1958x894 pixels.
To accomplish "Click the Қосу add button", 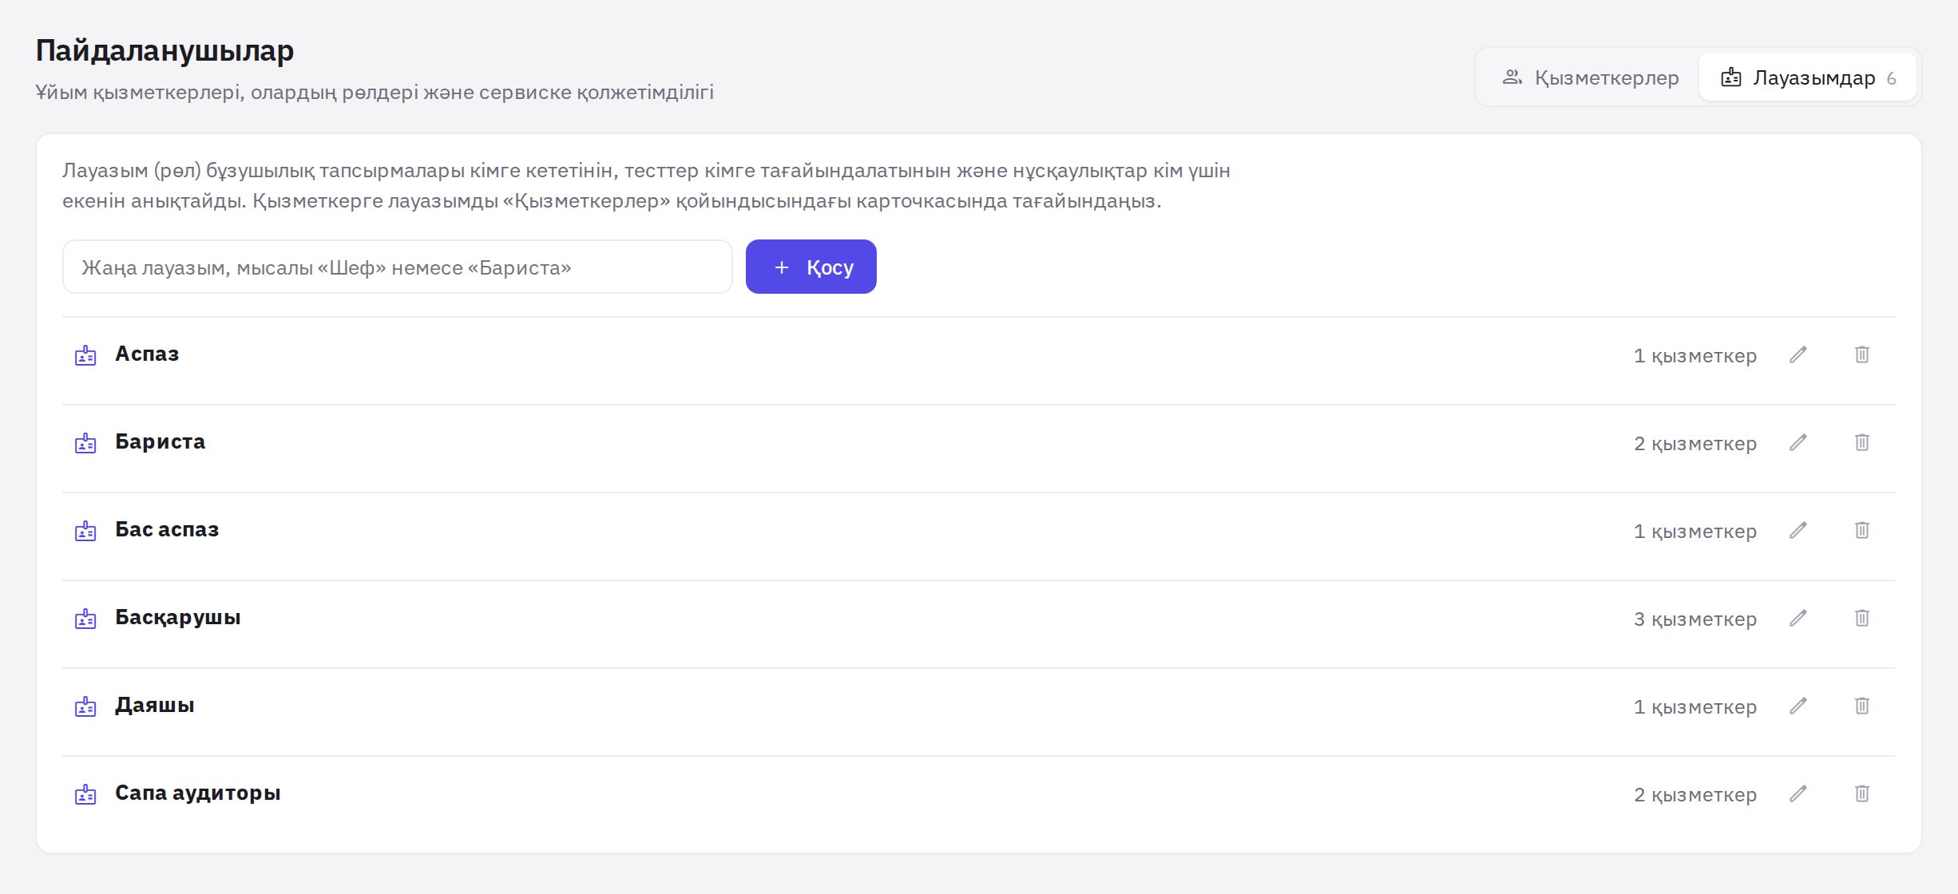I will click(x=811, y=267).
